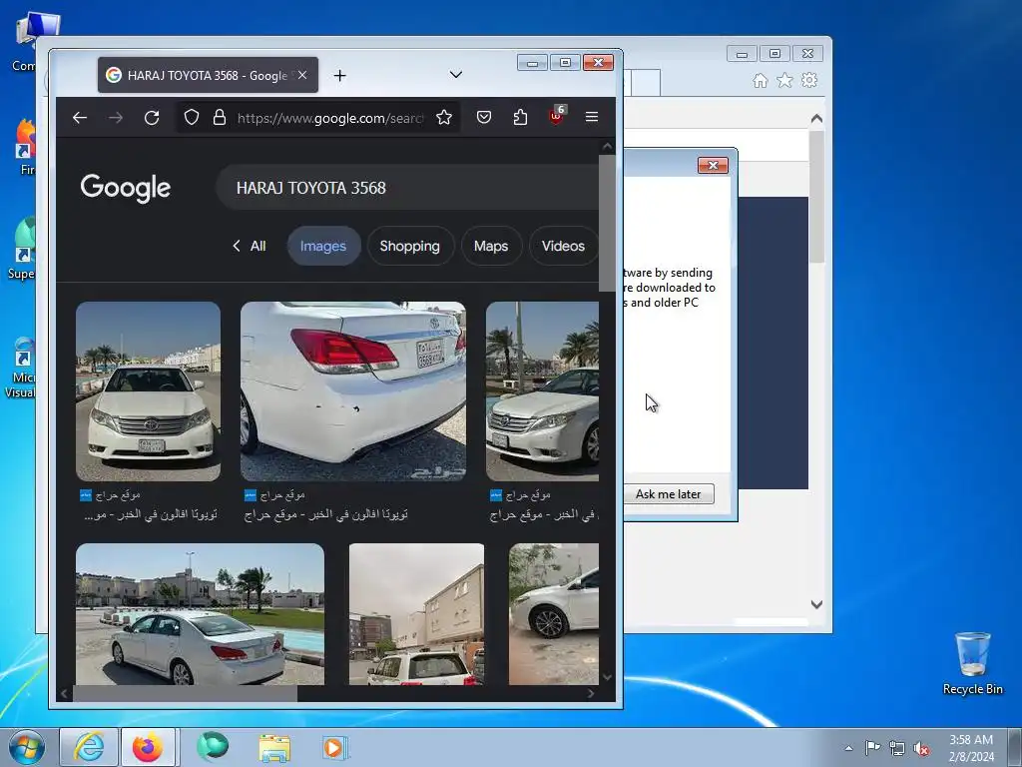Click Ask me later button in dialog

[x=668, y=493]
